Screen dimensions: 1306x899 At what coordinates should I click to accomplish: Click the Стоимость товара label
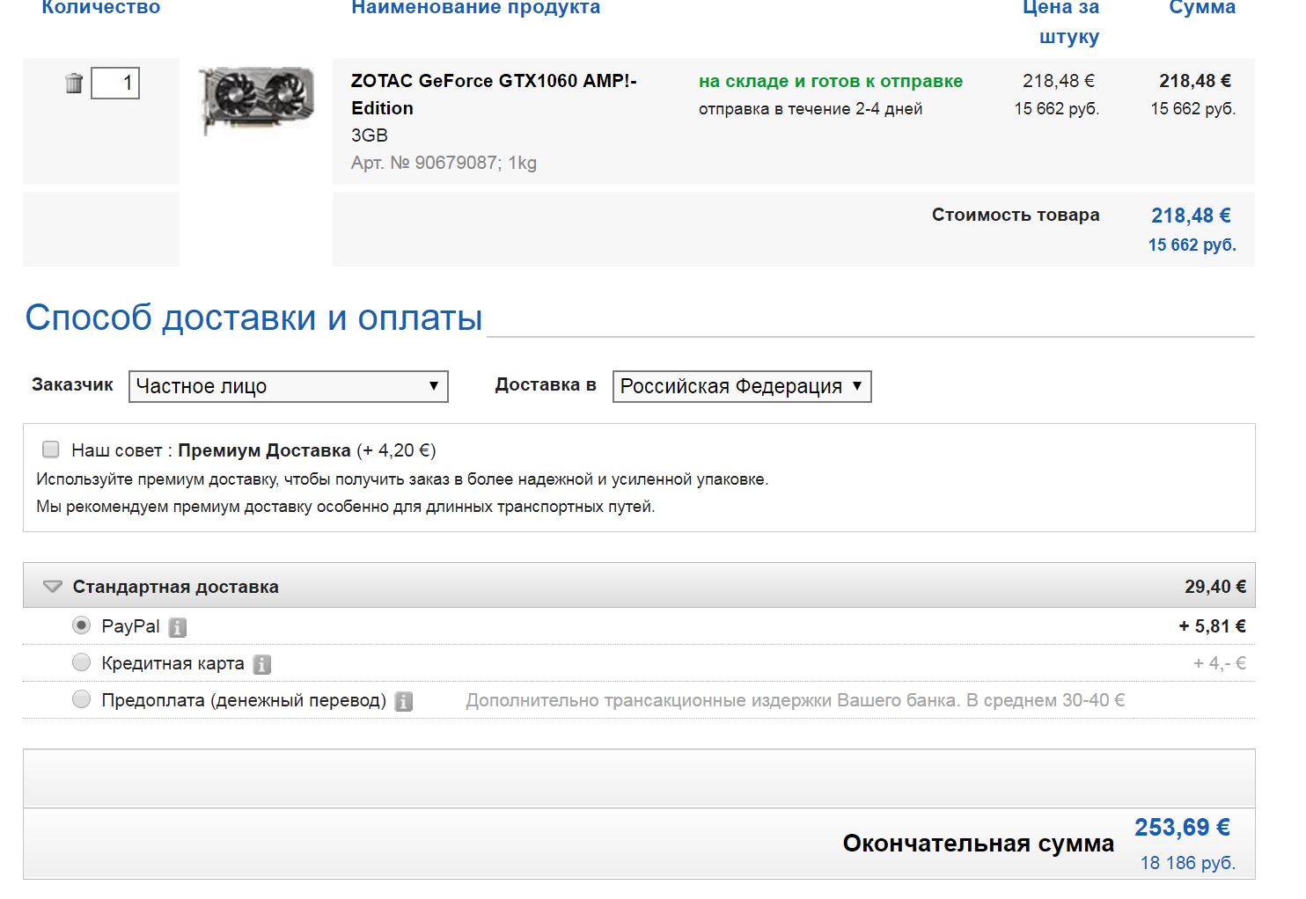[1016, 215]
